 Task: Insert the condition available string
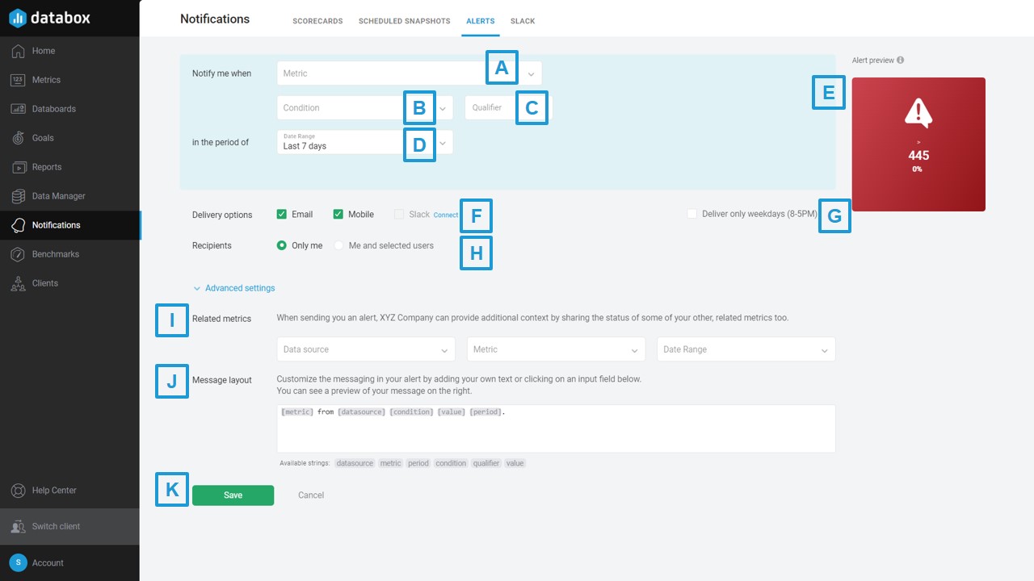[451, 463]
